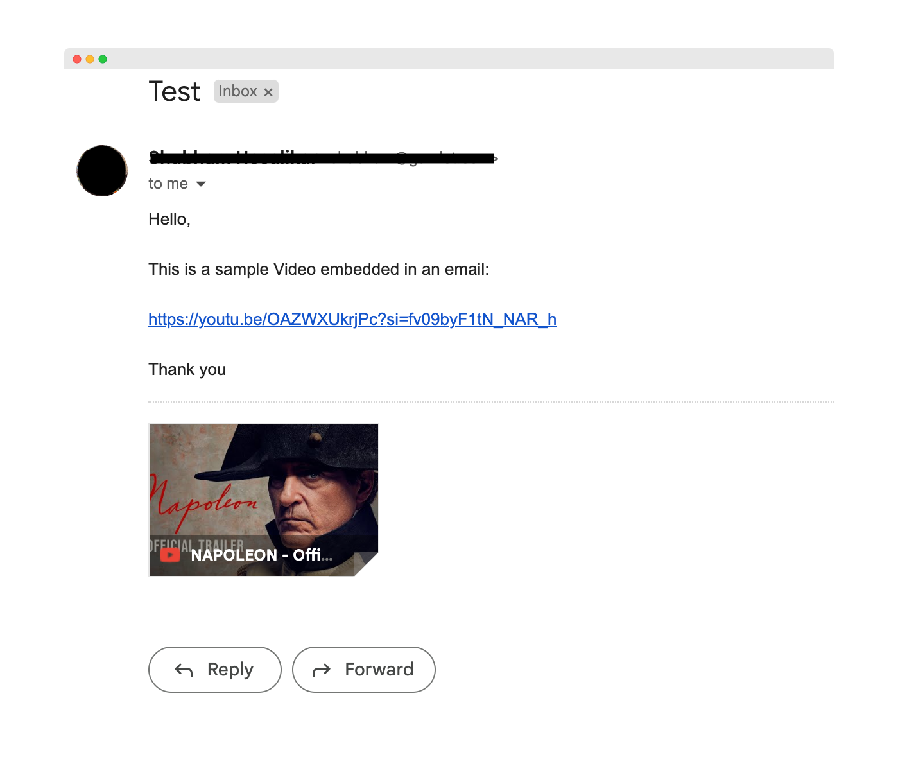The height and width of the screenshot is (757, 898).
Task: Open the Napoleon trailer video thumbnail
Action: tap(263, 488)
